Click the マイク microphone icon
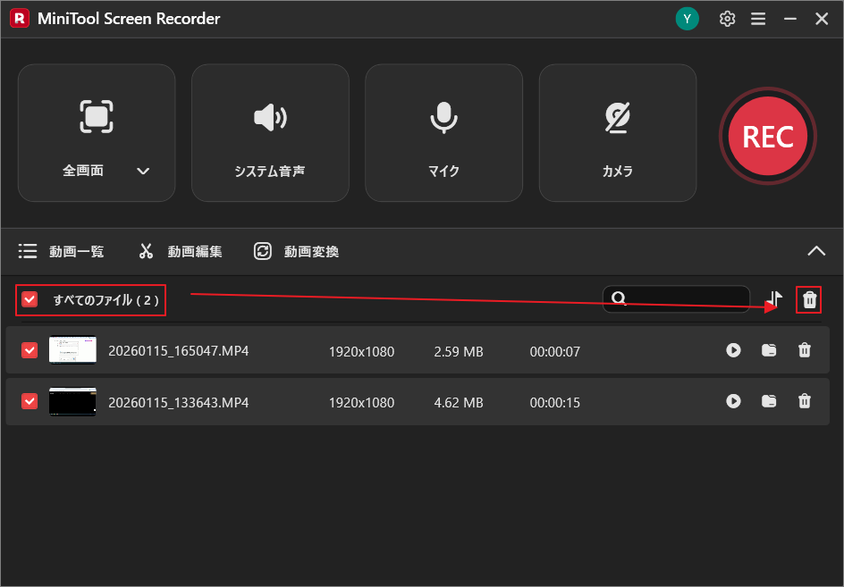The image size is (844, 587). pos(443,117)
